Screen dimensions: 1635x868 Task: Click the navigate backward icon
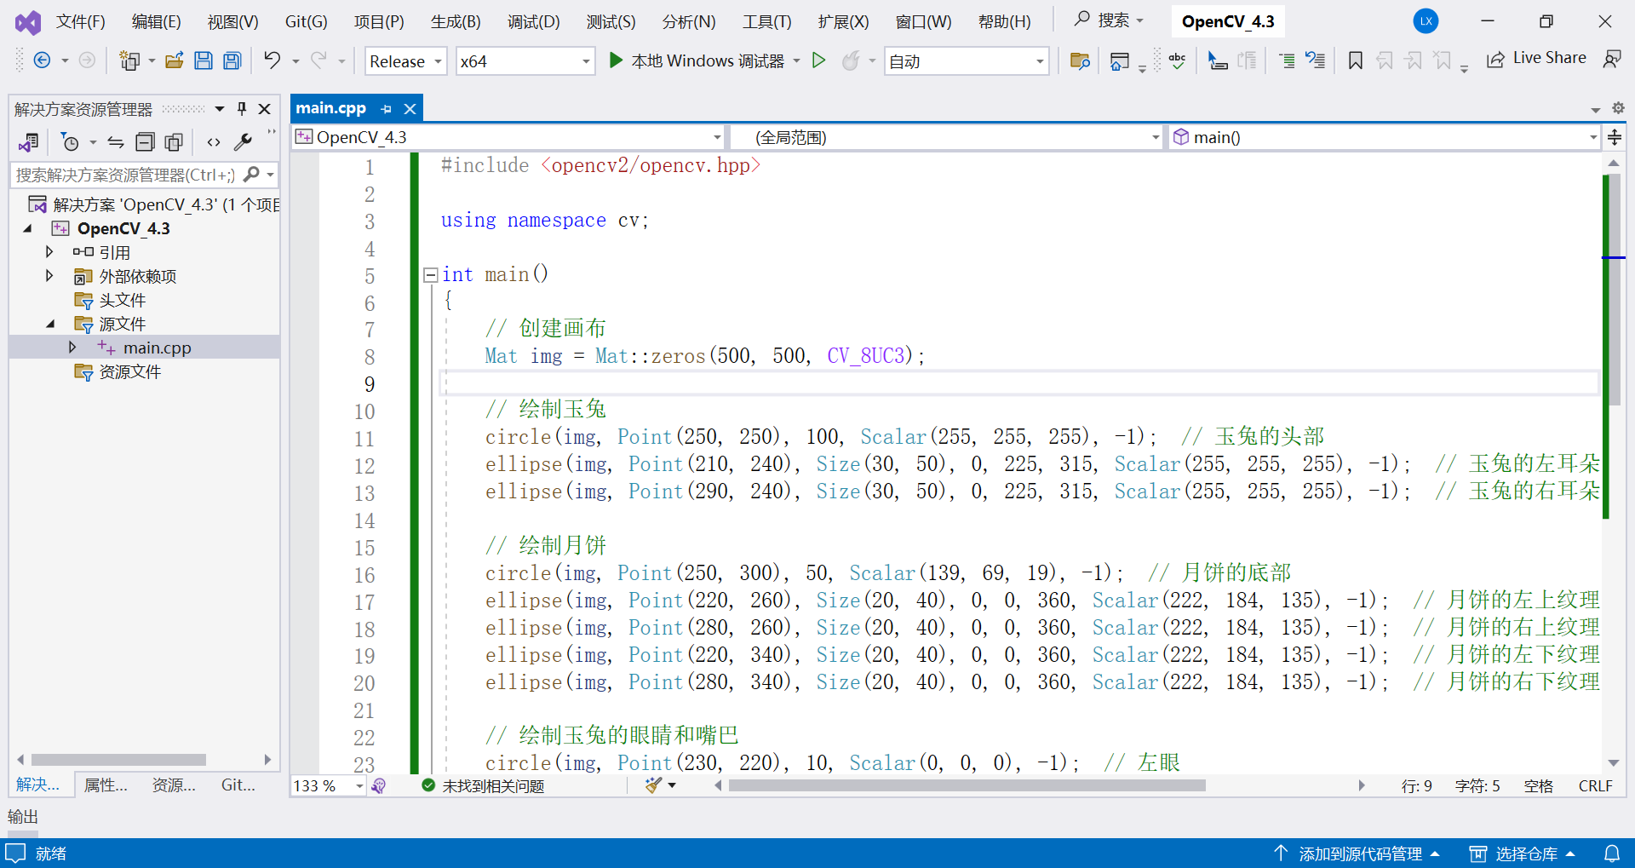click(42, 60)
